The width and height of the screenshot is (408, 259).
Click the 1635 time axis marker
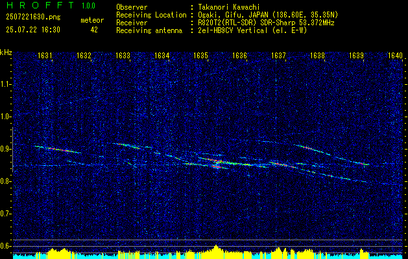(x=200, y=55)
